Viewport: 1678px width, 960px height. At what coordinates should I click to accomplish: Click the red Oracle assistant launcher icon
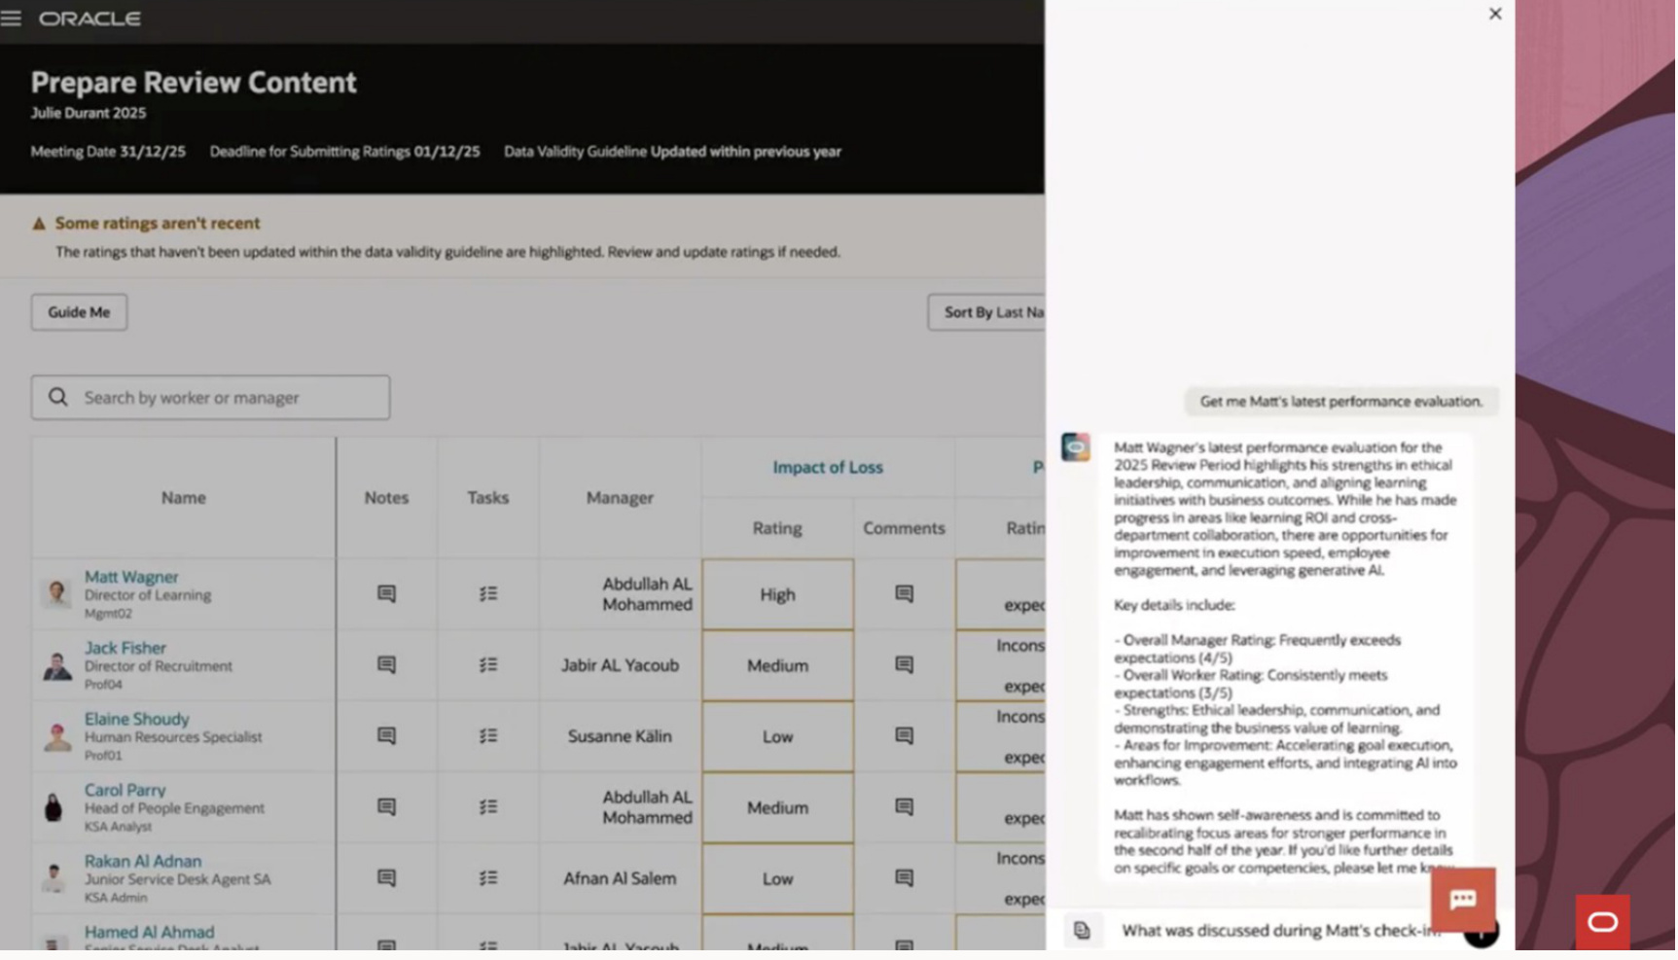pos(1602,921)
